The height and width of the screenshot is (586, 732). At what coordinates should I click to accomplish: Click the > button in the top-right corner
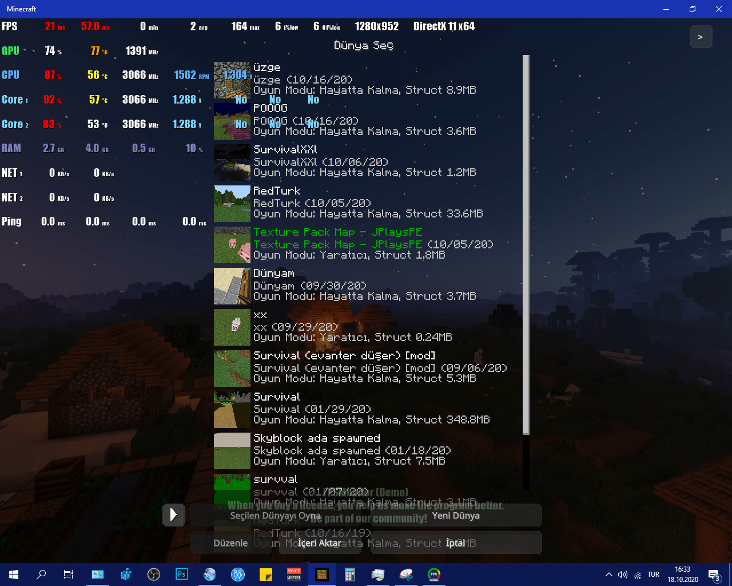[701, 37]
